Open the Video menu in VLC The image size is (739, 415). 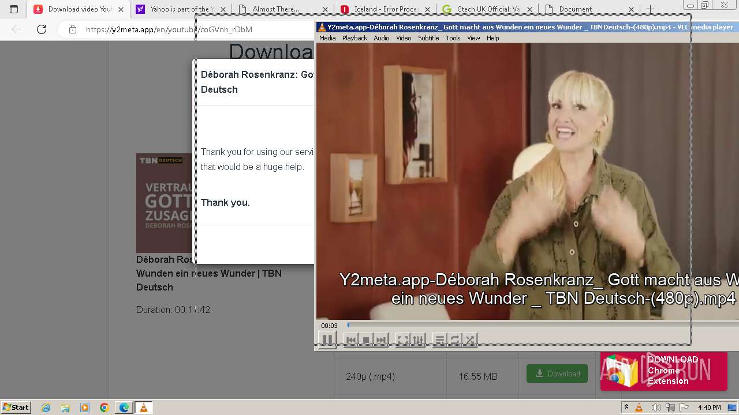[404, 38]
